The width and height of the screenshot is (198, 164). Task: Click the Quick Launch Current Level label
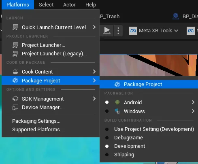[54, 27]
